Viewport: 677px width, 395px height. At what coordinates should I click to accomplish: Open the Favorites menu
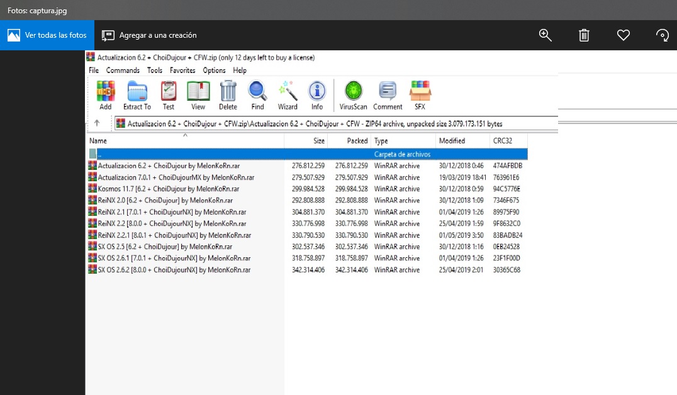[x=182, y=70]
